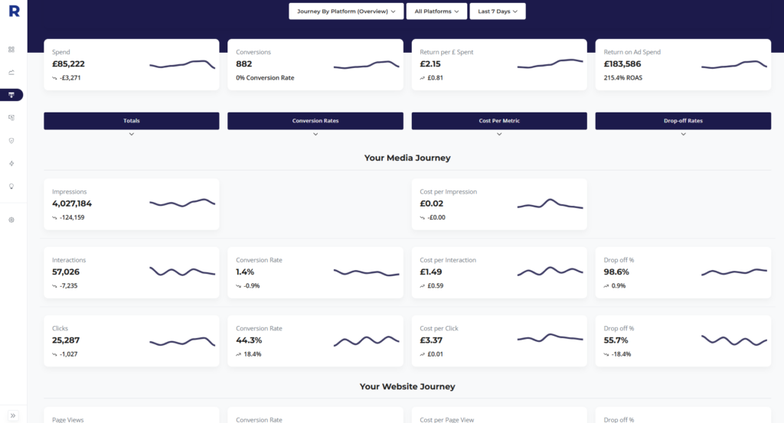This screenshot has height=423, width=784.
Task: Click the Return per £ Spent sparkline
Action: click(550, 63)
